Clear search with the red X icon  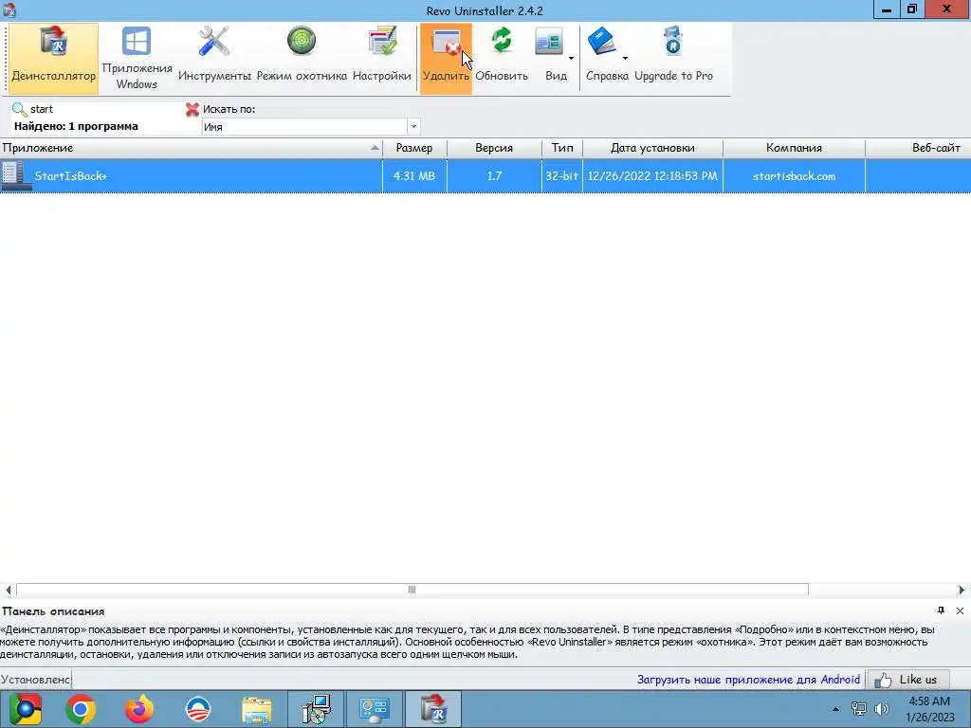pos(192,110)
